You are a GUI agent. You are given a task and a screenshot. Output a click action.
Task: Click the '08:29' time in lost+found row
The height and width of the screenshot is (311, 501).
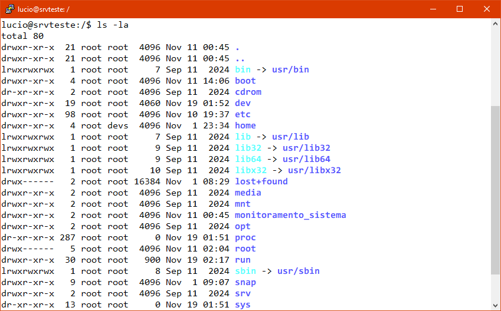click(217, 181)
